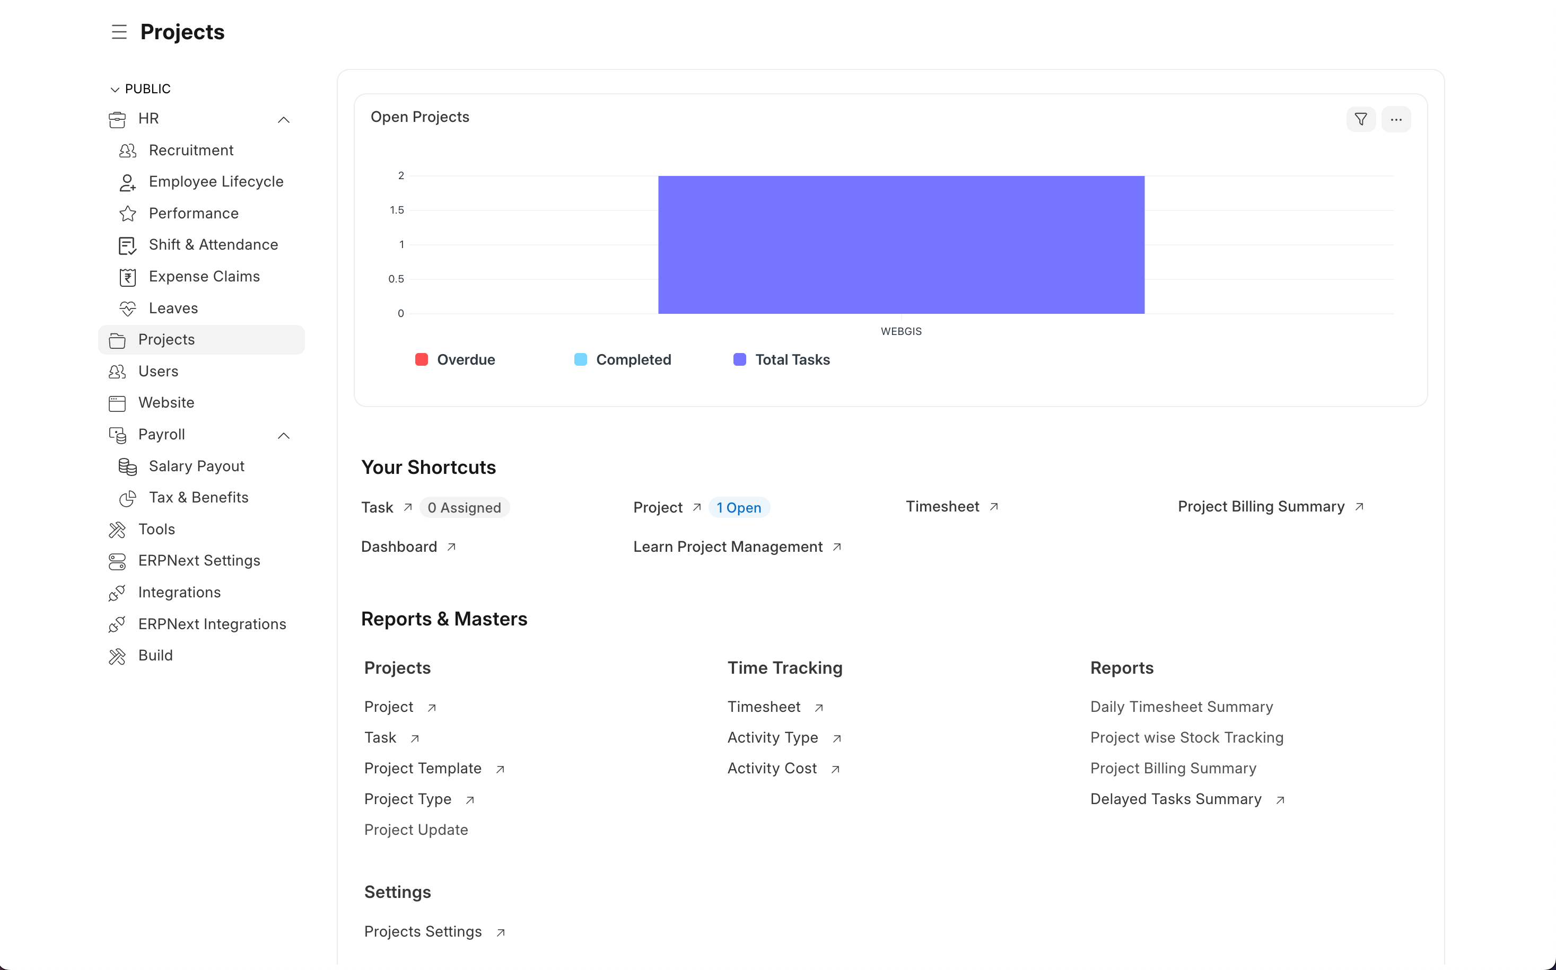
Task: Open the Learn Project Management shortcut
Action: pyautogui.click(x=728, y=546)
